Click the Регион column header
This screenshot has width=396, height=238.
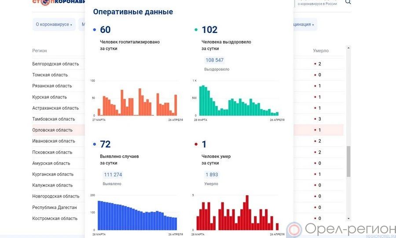click(x=40, y=51)
